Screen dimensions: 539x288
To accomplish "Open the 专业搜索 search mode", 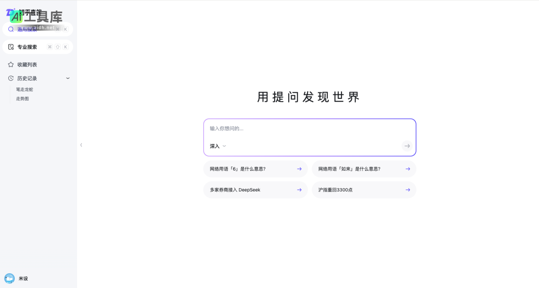I will [27, 47].
